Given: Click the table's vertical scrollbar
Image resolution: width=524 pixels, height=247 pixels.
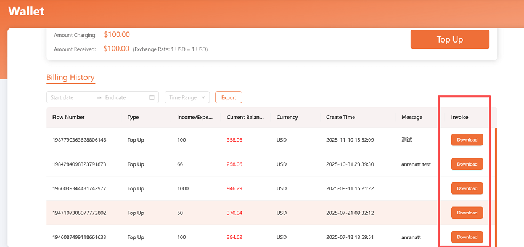Looking at the screenshot, I should 496,185.
